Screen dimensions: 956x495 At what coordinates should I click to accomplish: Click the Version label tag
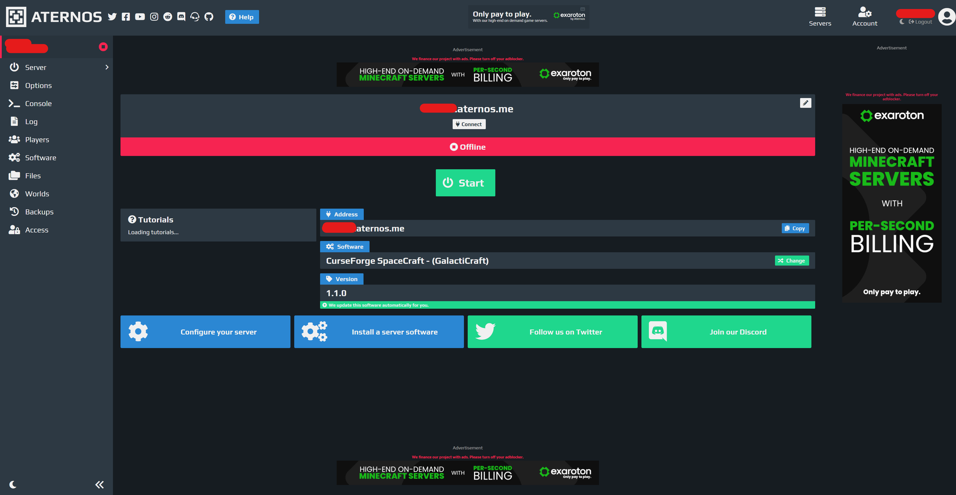tap(342, 279)
